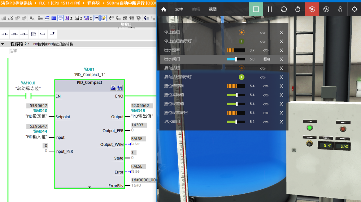This screenshot has height=202, width=361.
Task: Click the red sensor/actuator force icon
Action: coord(312,9)
